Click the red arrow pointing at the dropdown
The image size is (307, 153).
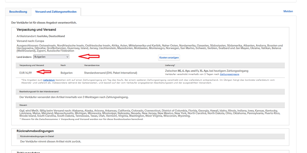(89, 56)
